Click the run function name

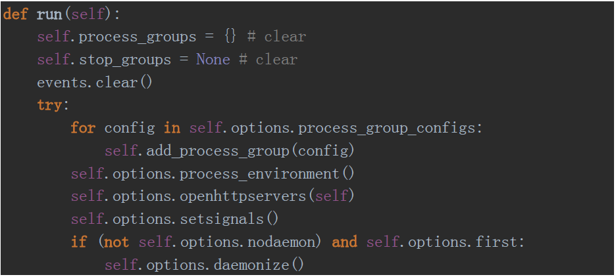point(49,14)
